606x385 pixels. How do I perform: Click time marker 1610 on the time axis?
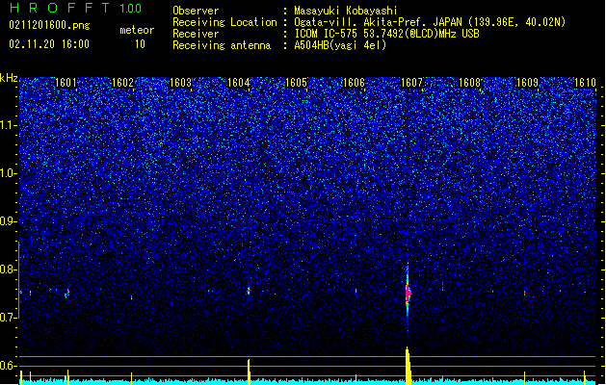(x=585, y=83)
